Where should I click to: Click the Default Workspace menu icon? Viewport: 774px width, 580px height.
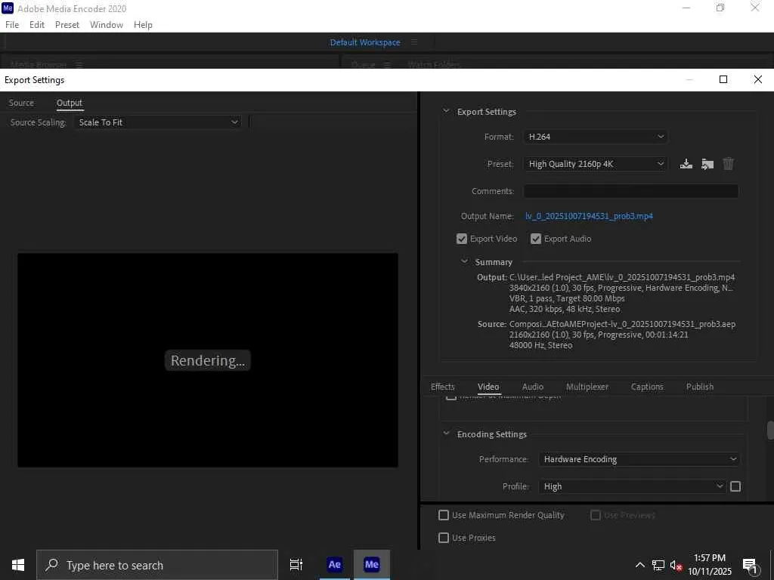(x=414, y=42)
